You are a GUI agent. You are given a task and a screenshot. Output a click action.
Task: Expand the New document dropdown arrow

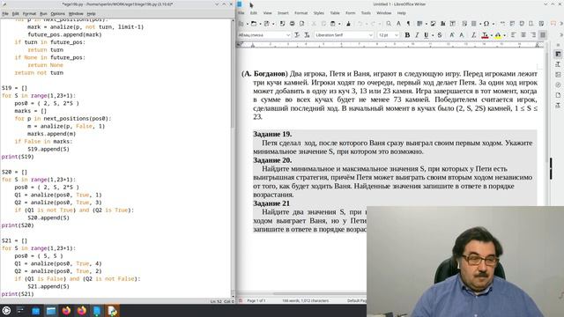pos(247,24)
